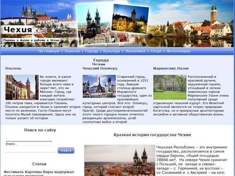Open the Города menu item

91,51
